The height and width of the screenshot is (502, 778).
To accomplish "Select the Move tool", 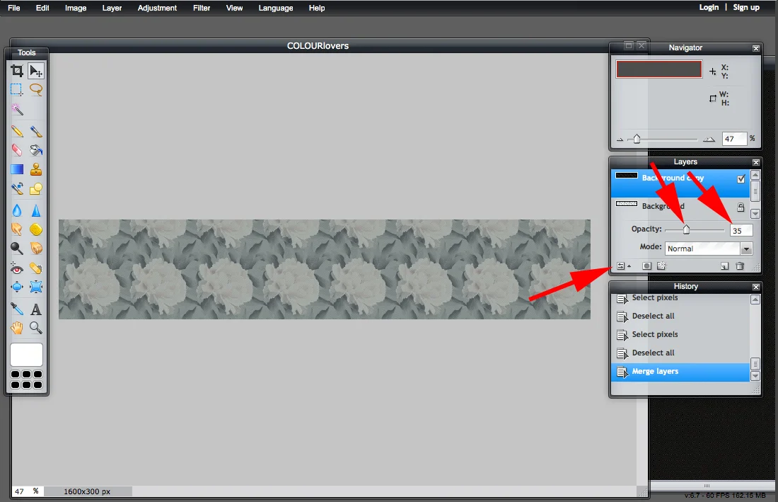I will click(36, 71).
